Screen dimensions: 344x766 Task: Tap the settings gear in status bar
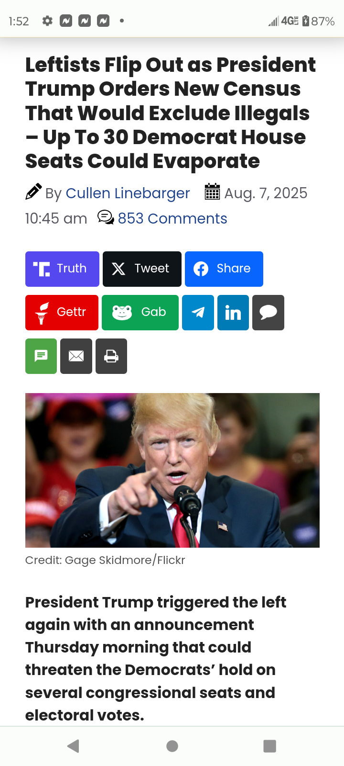(47, 21)
